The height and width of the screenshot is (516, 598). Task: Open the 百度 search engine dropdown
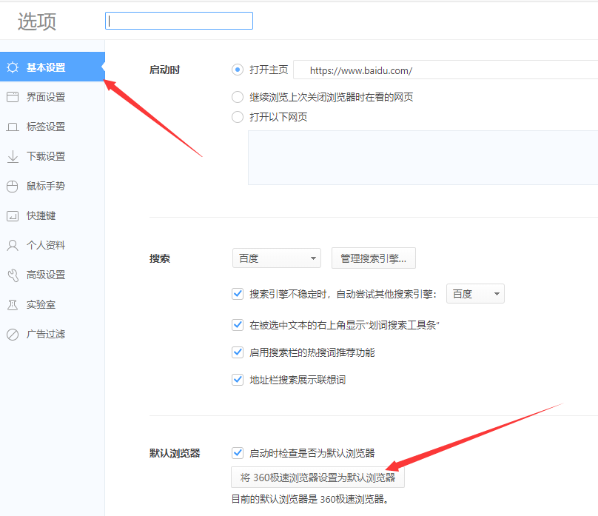tap(276, 258)
